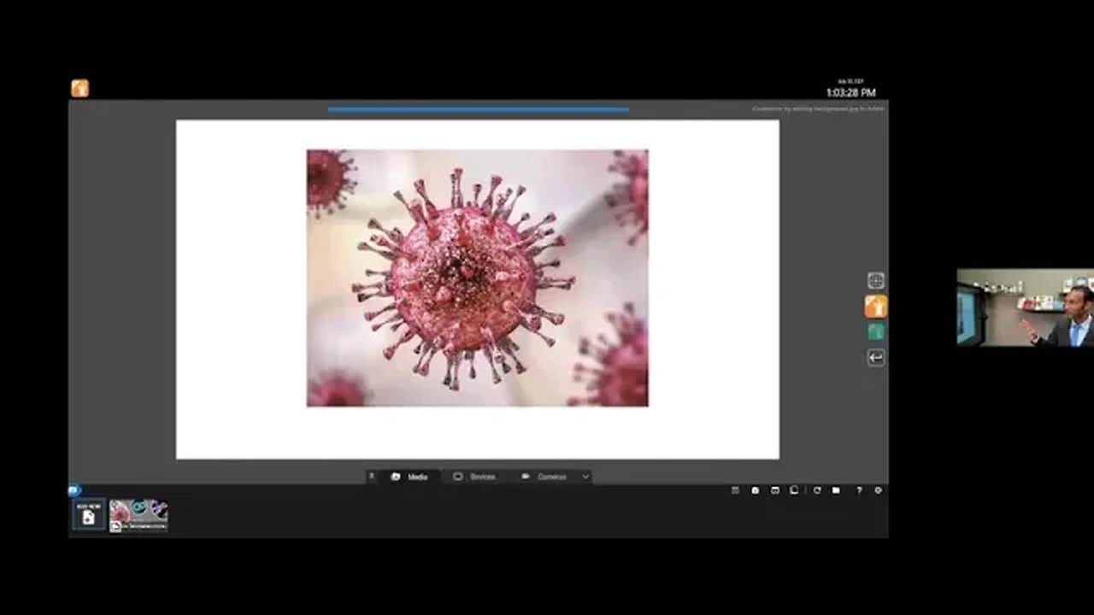Open settings via the gear icon

[878, 490]
